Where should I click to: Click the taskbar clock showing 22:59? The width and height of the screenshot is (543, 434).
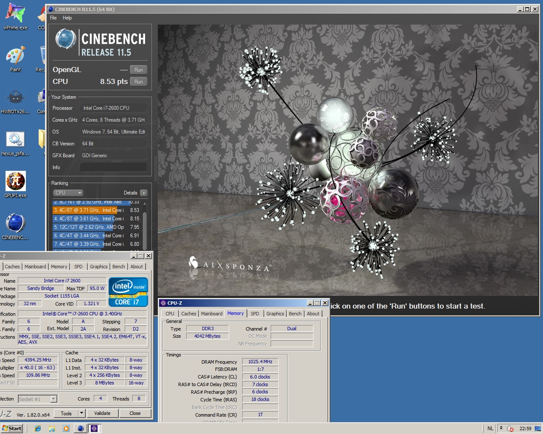(525, 428)
